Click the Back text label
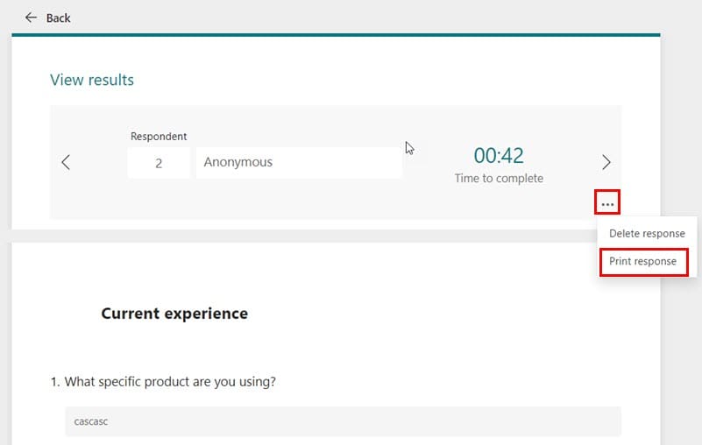The height and width of the screenshot is (445, 702). 58,18
